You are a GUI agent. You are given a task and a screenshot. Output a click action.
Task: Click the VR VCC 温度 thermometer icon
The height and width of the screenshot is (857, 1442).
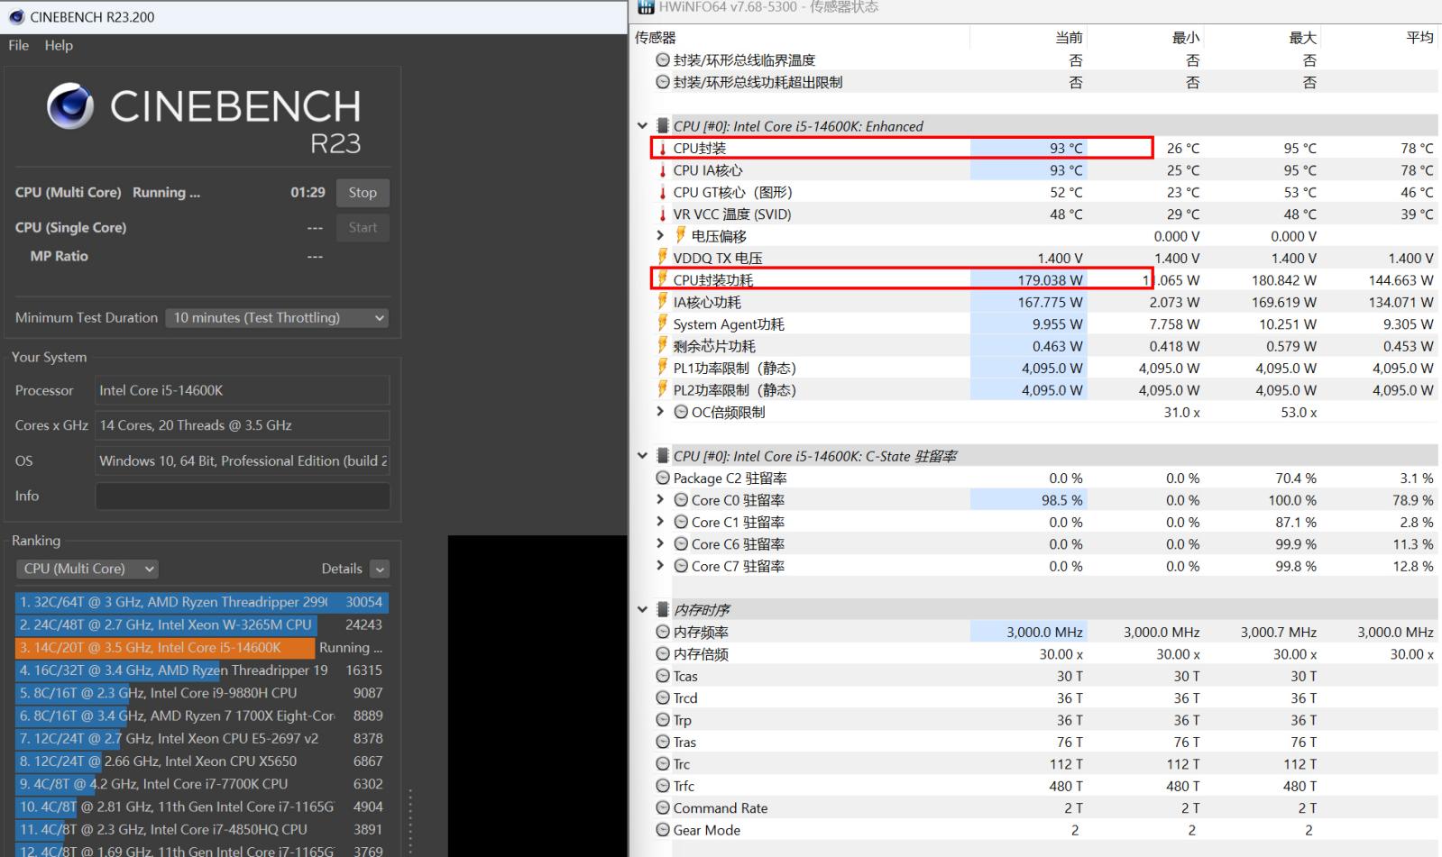pos(663,214)
